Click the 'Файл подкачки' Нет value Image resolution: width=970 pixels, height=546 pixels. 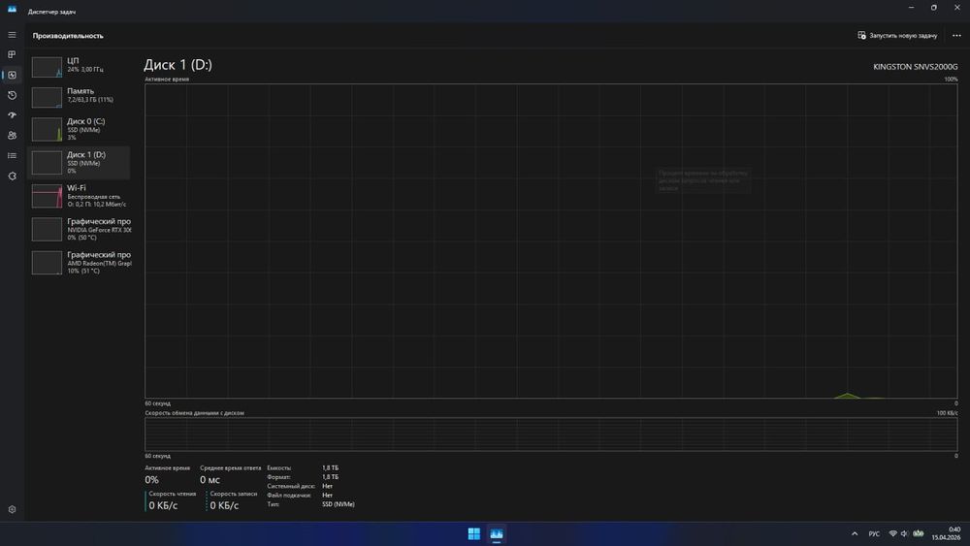pyautogui.click(x=327, y=496)
